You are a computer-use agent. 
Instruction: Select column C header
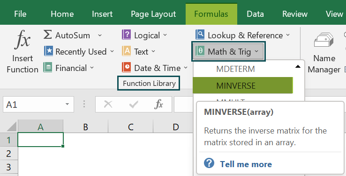(131, 127)
